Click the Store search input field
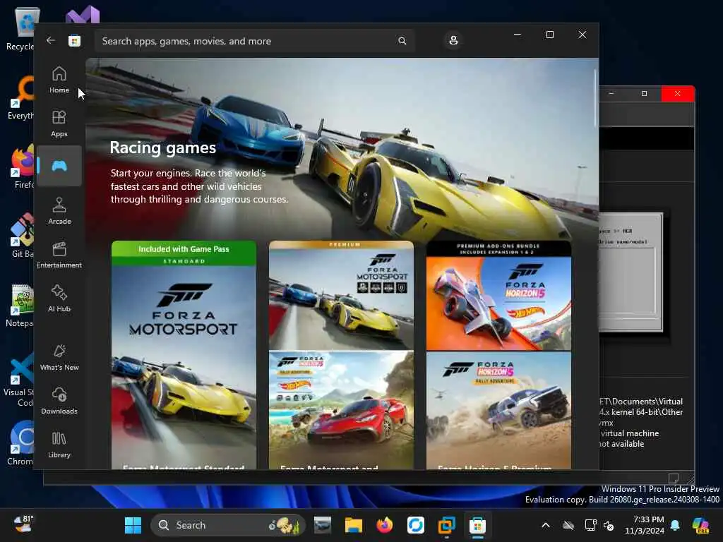Screen dimensions: 723x542 tap(254, 41)
